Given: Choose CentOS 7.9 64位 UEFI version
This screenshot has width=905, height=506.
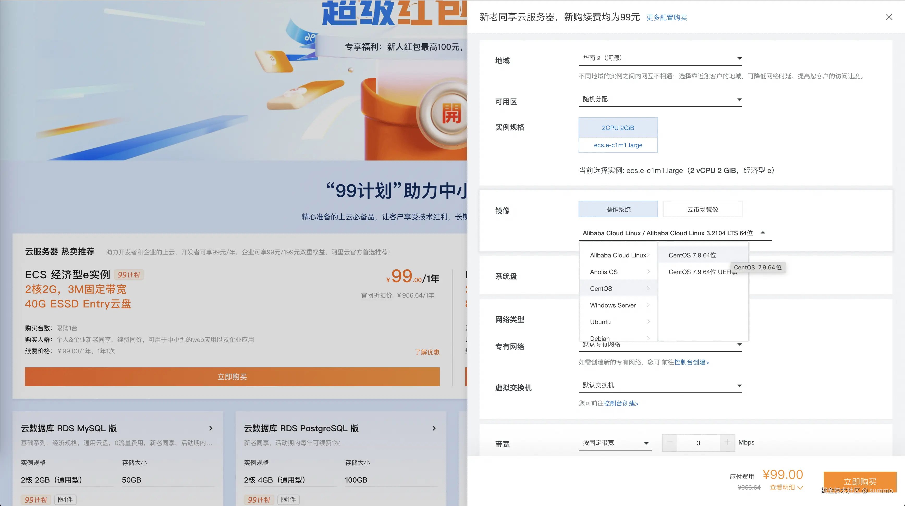Looking at the screenshot, I should coord(699,272).
